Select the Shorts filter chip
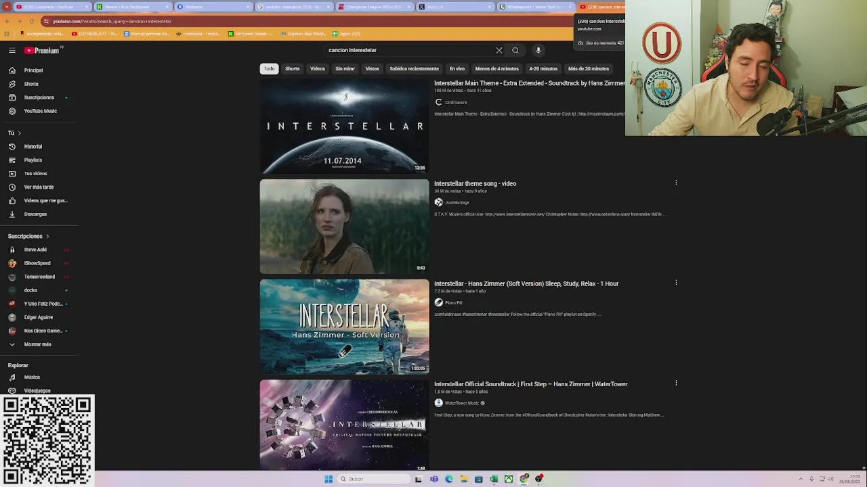 (x=292, y=68)
